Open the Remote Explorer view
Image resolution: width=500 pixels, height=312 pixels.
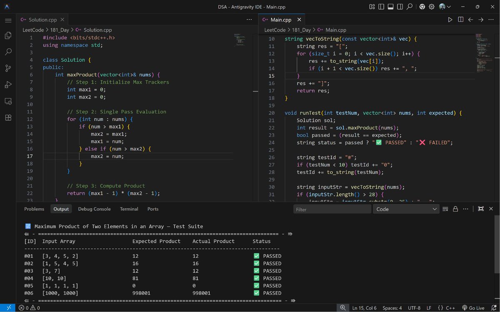[8, 101]
